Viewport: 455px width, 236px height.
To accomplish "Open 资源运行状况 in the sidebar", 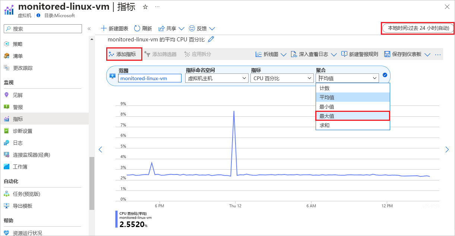I will click(44, 233).
